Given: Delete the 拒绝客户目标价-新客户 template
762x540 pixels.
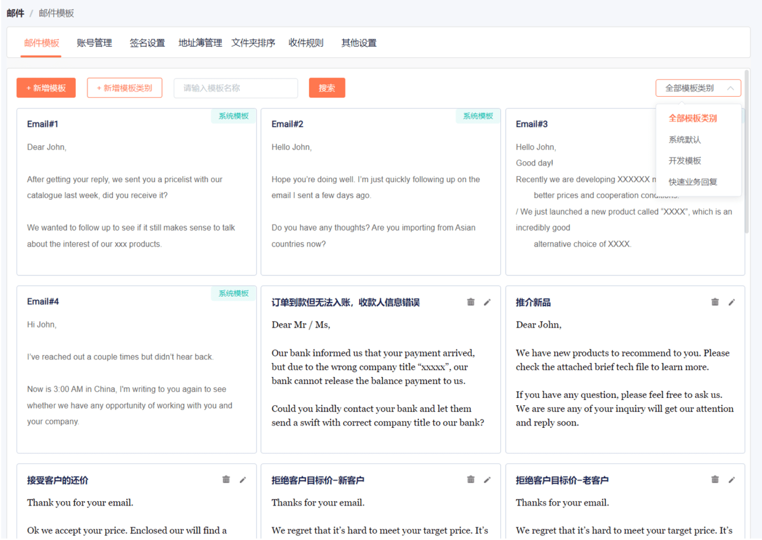Looking at the screenshot, I should point(471,480).
